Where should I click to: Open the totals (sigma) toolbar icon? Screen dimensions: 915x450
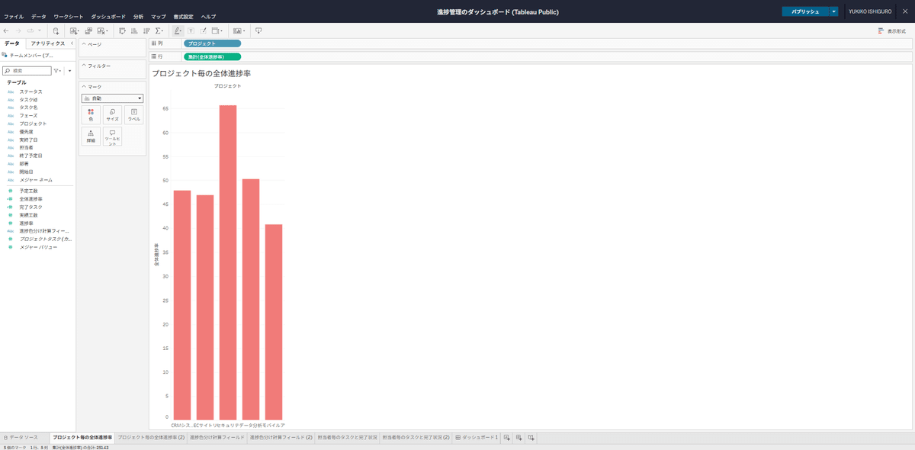click(x=158, y=31)
